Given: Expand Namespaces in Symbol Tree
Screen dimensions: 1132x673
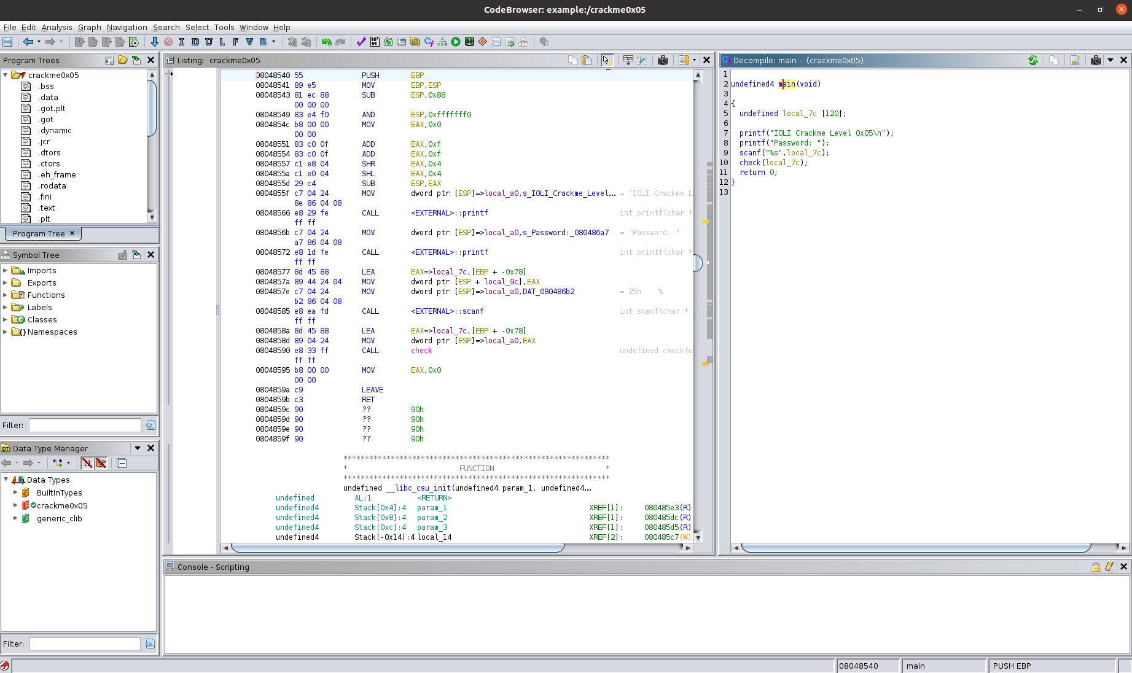Looking at the screenshot, I should tap(6, 332).
